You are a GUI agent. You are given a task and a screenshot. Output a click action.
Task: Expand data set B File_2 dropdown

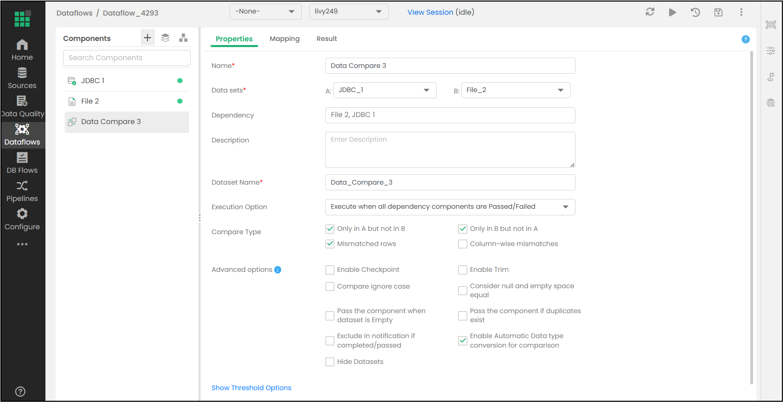(516, 90)
